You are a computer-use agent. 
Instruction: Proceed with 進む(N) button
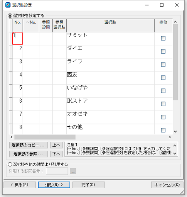pyautogui.click(x=54, y=185)
